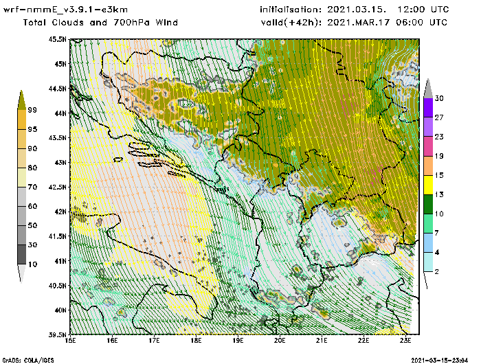Viewport: 481px width, 364px height.
Task: Click the GrADS: COLA/IGES credit text
Action: [x=28, y=361]
